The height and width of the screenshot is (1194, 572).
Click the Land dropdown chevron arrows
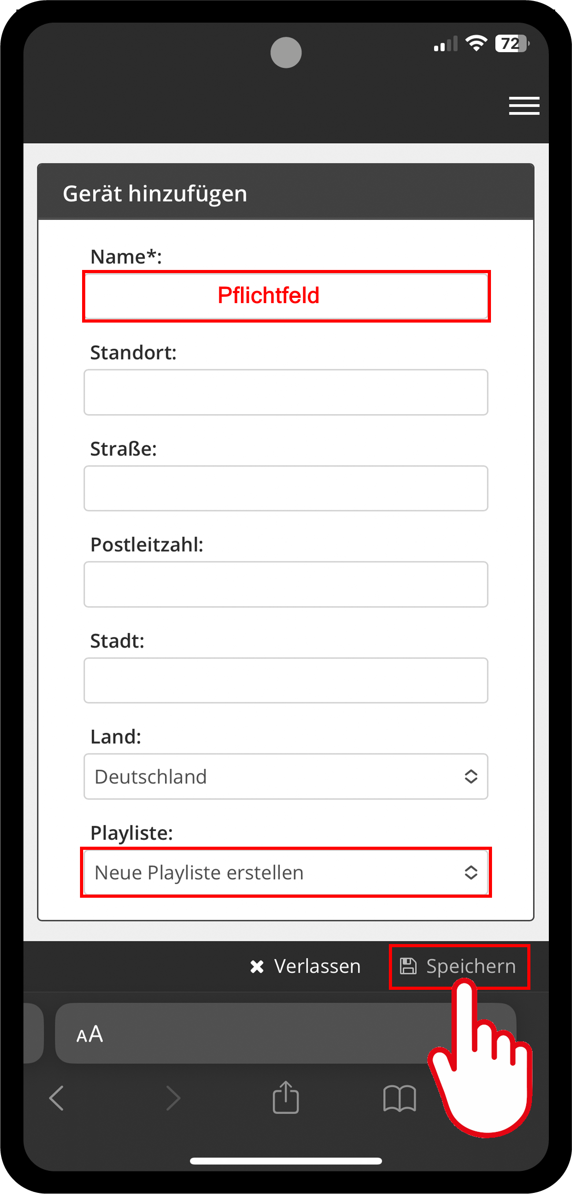471,777
